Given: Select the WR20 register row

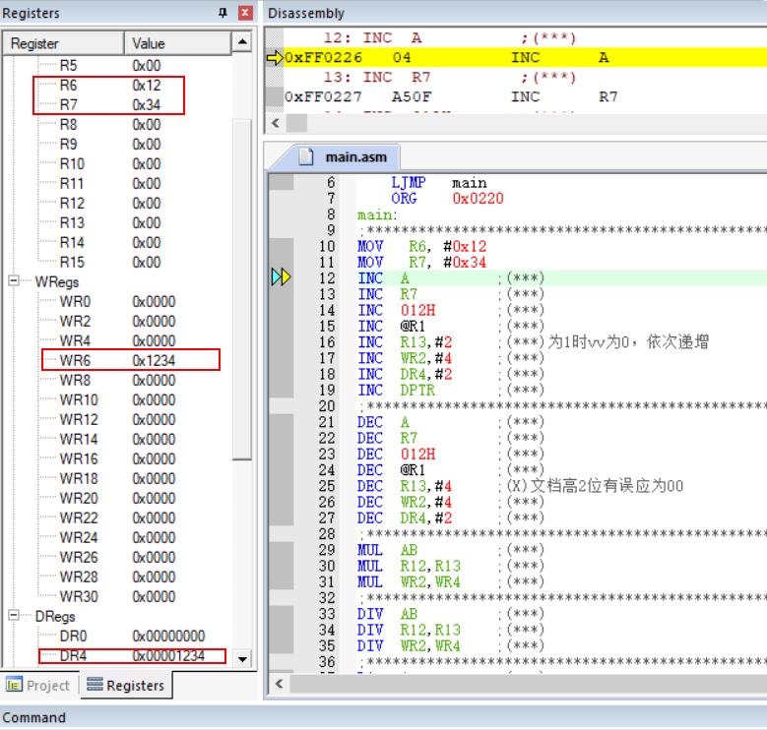Looking at the screenshot, I should tap(117, 498).
